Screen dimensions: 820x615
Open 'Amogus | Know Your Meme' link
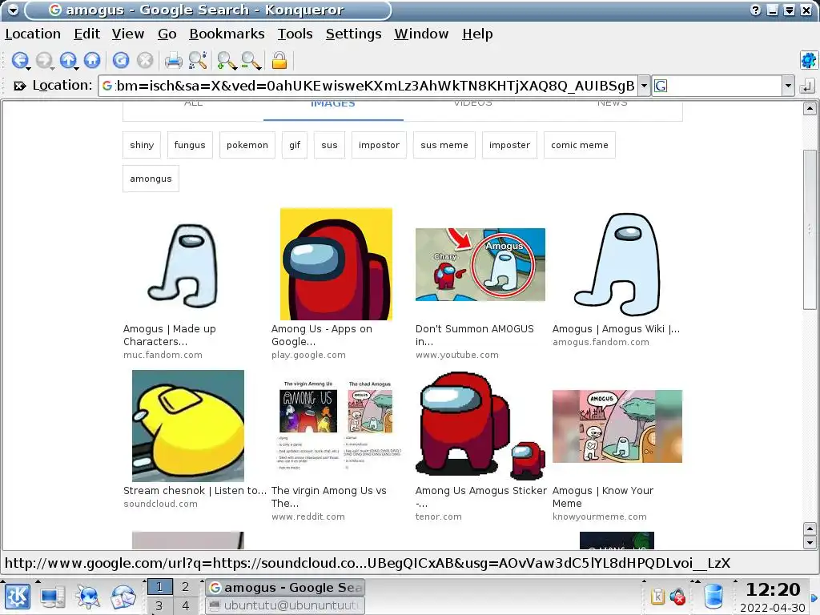pos(602,496)
